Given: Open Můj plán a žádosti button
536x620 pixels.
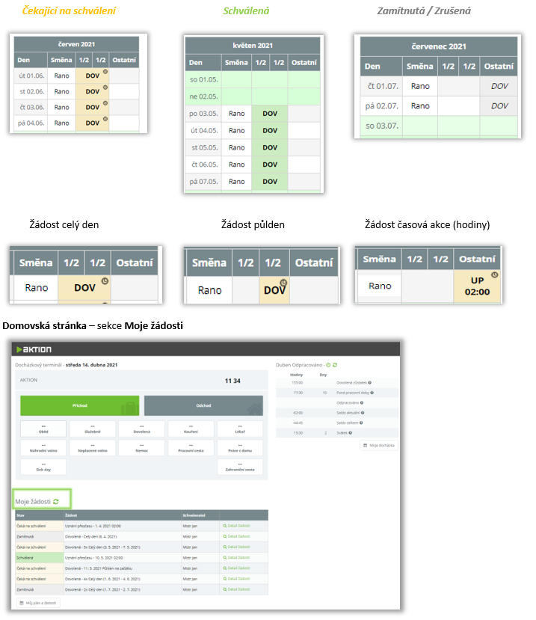Looking at the screenshot, I should tap(38, 602).
